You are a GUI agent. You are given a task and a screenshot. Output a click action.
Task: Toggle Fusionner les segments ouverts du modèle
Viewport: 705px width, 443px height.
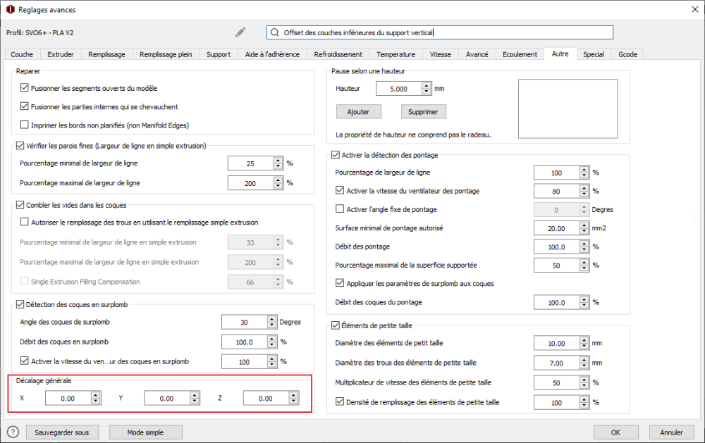click(24, 87)
